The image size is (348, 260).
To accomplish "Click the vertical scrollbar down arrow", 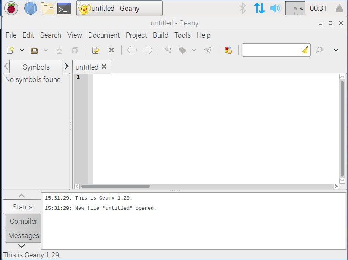I will 342,181.
